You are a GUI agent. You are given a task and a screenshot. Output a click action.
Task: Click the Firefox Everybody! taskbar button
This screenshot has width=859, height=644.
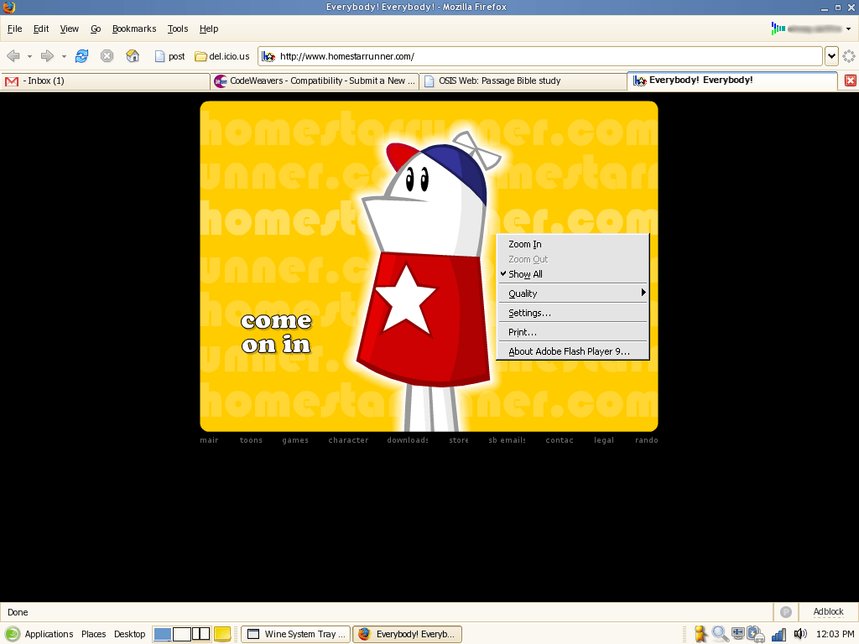pos(407,634)
